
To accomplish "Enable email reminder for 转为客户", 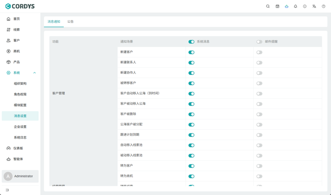I will [260, 166].
